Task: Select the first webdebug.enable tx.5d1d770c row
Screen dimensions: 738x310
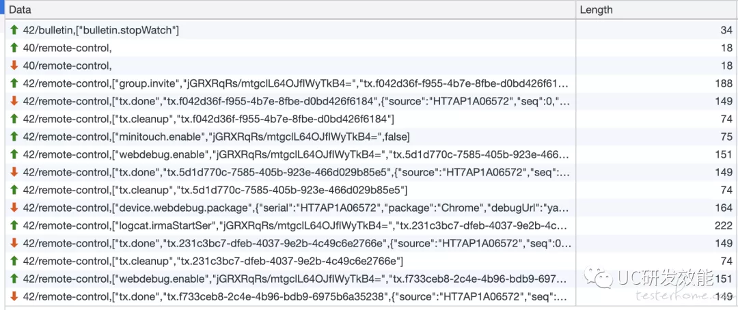Action: click(x=369, y=155)
